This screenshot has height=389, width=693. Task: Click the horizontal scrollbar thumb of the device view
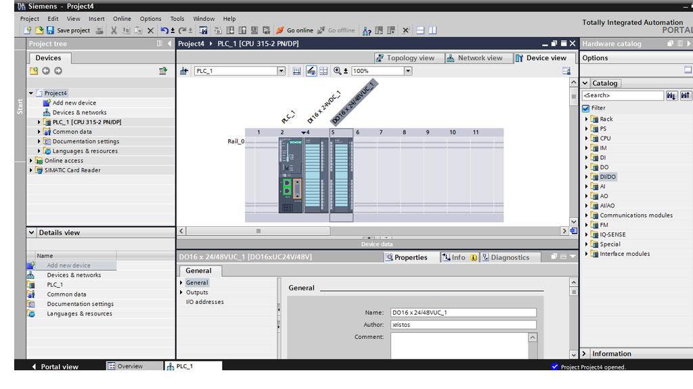click(258, 231)
